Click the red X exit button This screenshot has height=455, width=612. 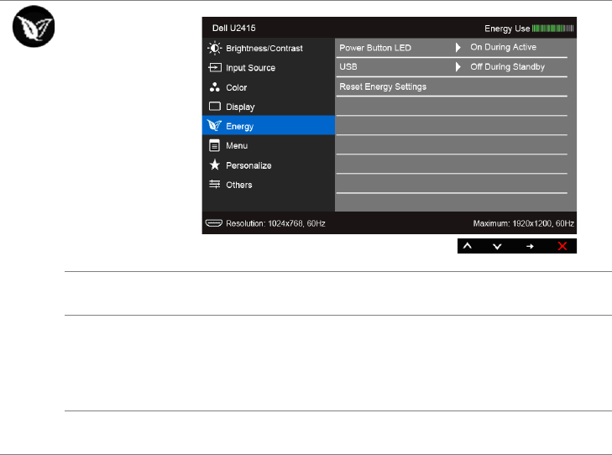(562, 246)
